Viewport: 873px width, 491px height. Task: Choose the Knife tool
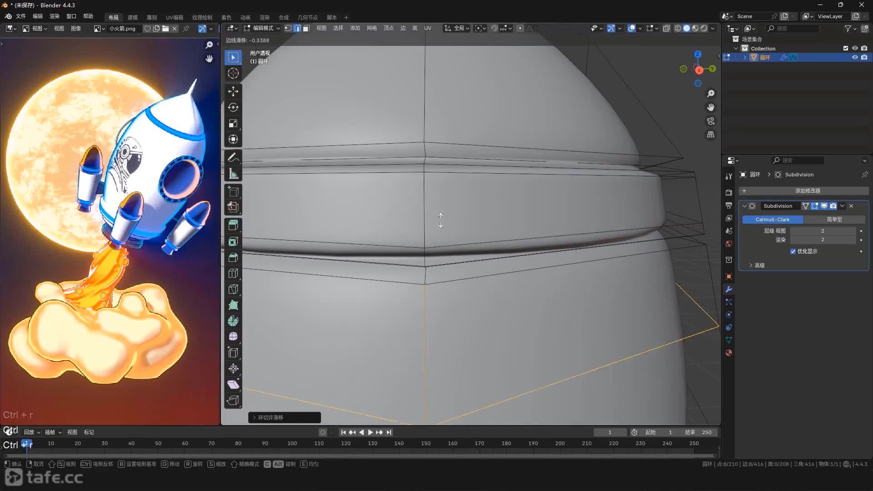point(233,289)
